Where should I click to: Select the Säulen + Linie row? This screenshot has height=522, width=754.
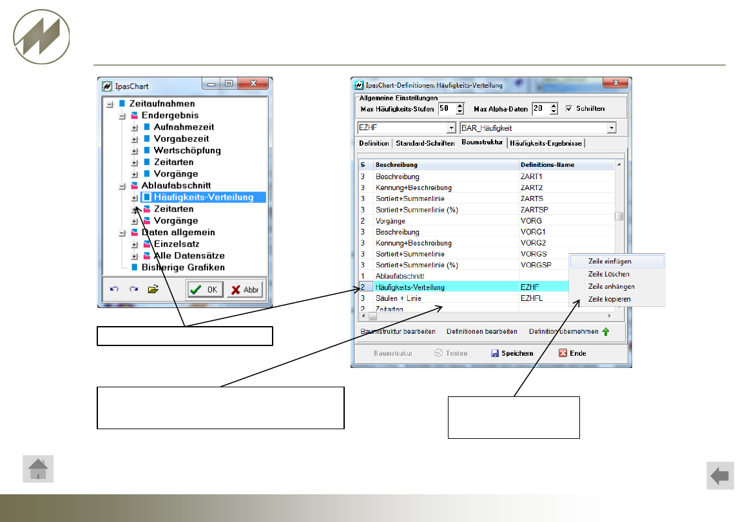point(463,298)
